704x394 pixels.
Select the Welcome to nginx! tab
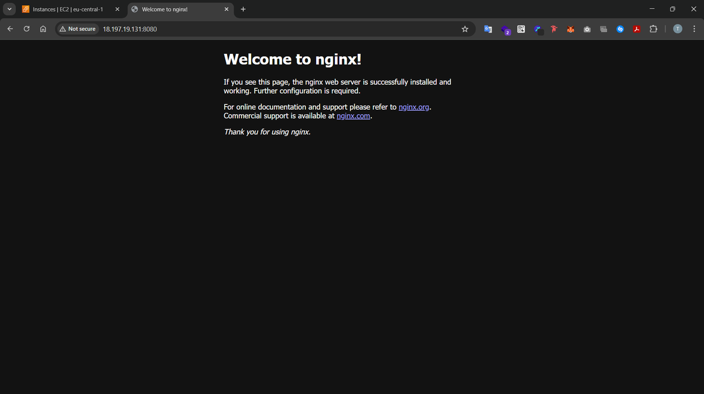click(x=180, y=9)
